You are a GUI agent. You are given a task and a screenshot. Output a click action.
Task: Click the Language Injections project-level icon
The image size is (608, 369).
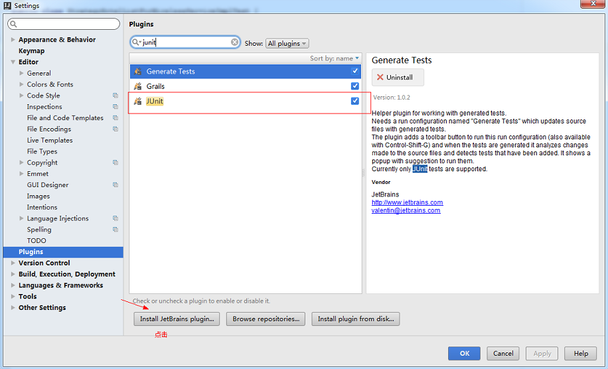coord(115,218)
